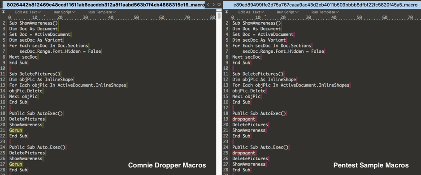Click 'Public Sub AutoExec()' line in right pane
Image resolution: width=421 pixels, height=175 pixels.
click(259, 113)
